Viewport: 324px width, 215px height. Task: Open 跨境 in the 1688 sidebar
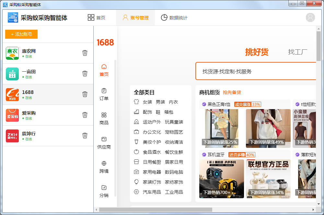pos(104,167)
